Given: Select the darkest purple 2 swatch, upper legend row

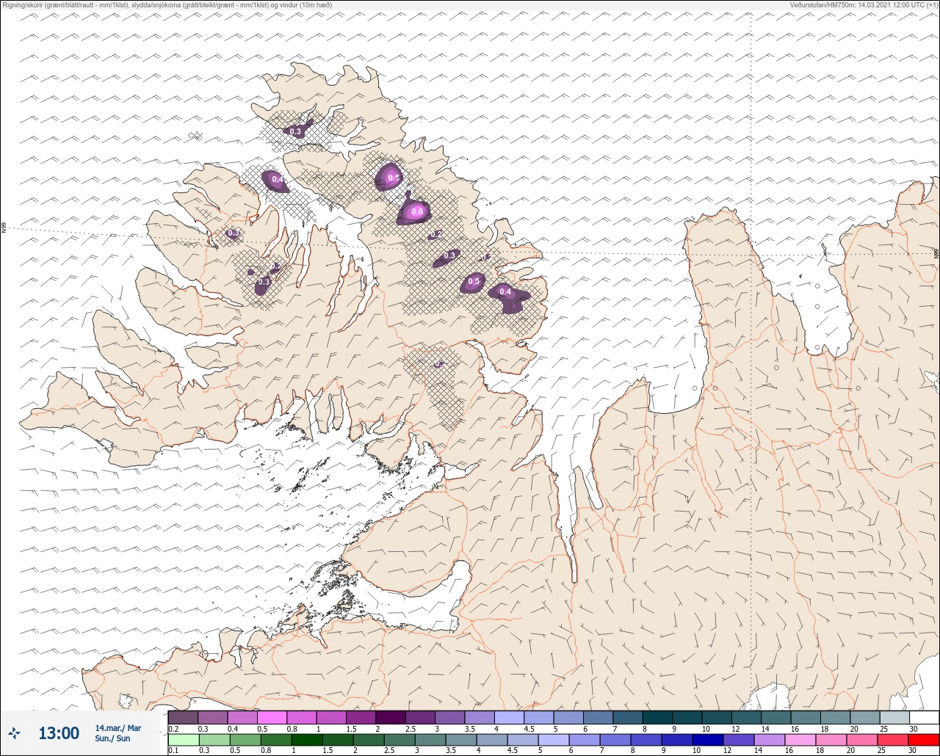Looking at the screenshot, I should coord(391,717).
